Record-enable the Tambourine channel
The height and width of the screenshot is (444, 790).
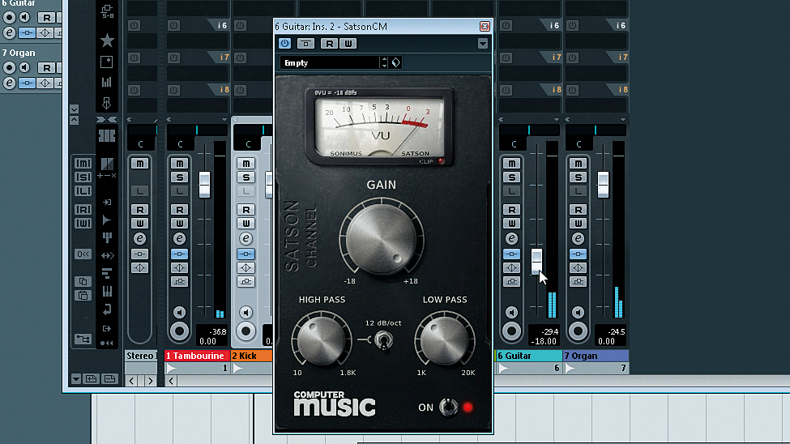coord(179,331)
